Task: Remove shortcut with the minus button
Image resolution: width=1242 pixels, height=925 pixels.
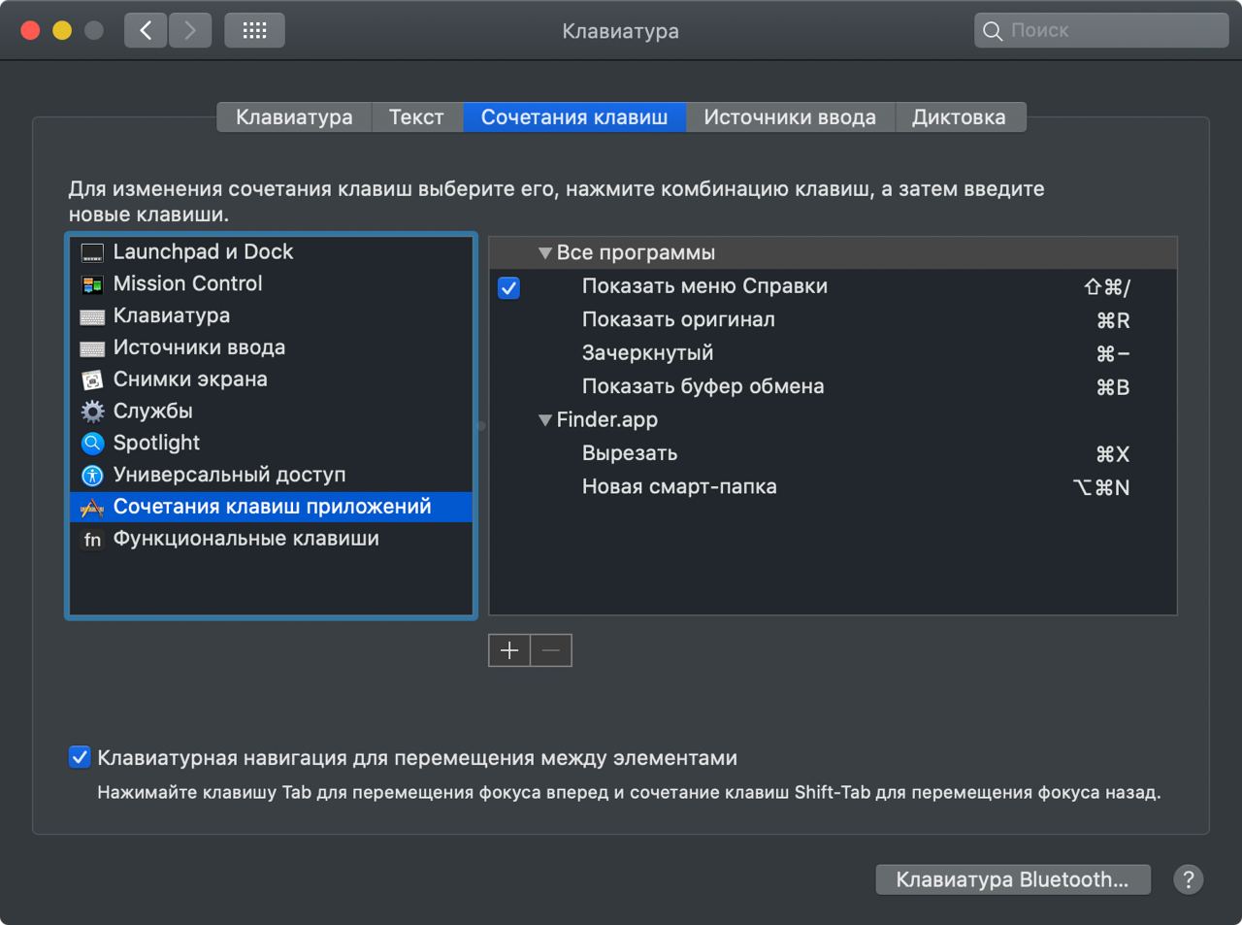Action: point(551,650)
